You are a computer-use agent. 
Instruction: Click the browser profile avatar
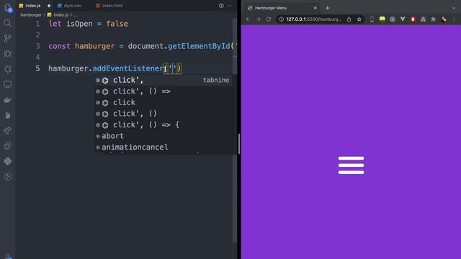coord(444,19)
